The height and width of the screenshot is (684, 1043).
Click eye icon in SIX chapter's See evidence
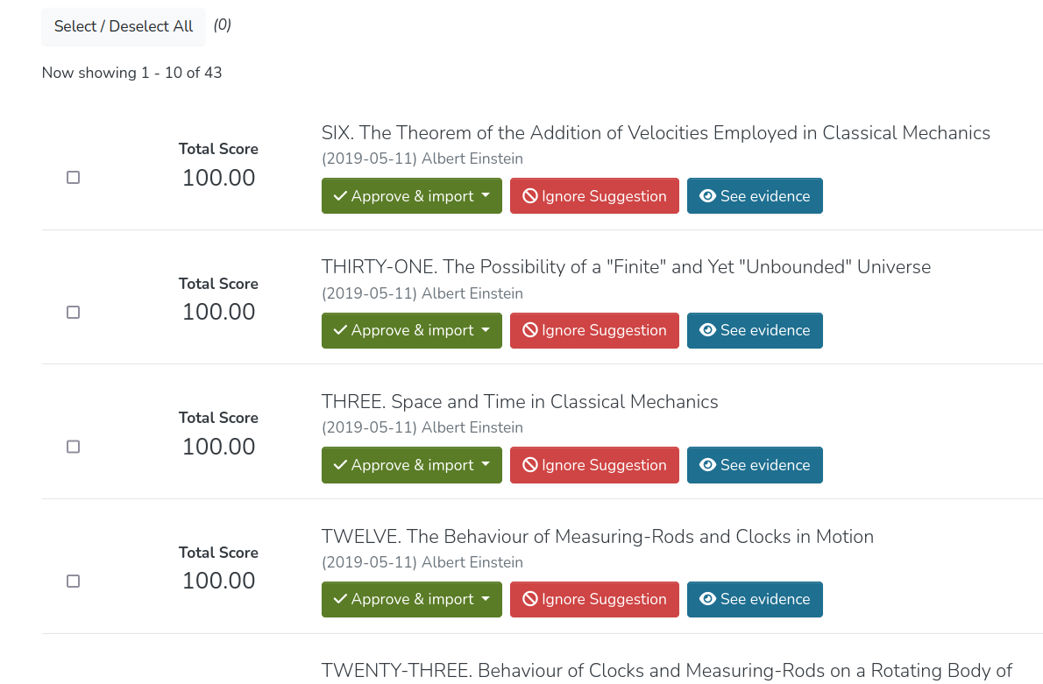point(708,196)
